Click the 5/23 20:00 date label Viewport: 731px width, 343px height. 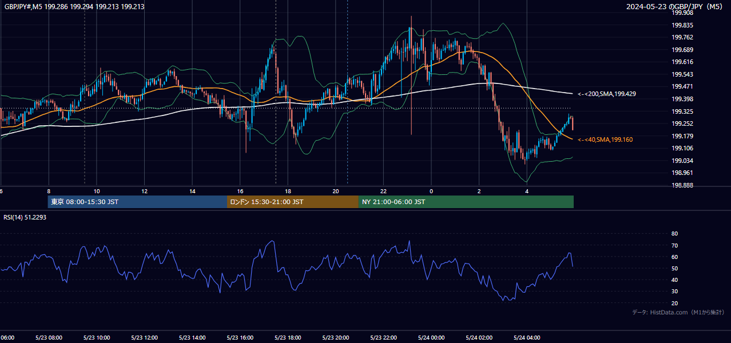point(335,337)
